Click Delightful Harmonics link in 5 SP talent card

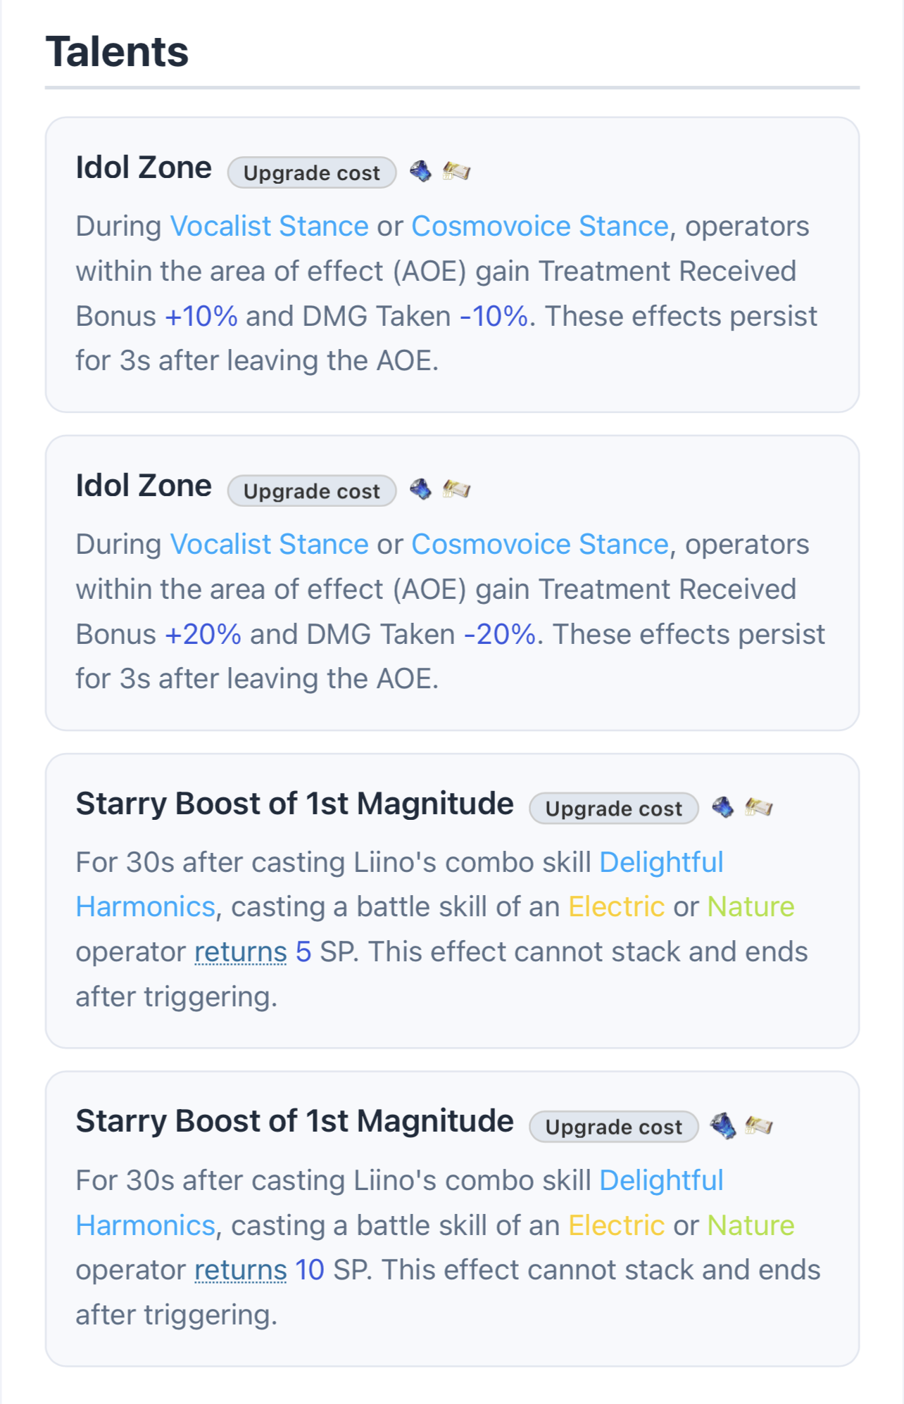pyautogui.click(x=661, y=862)
